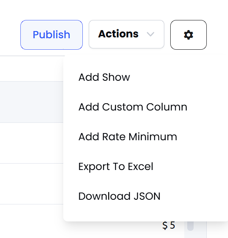
Task: Select the shaded highlighted table row
Action: [x=31, y=102]
